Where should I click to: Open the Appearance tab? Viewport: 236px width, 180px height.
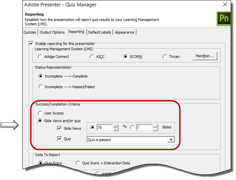click(x=125, y=32)
